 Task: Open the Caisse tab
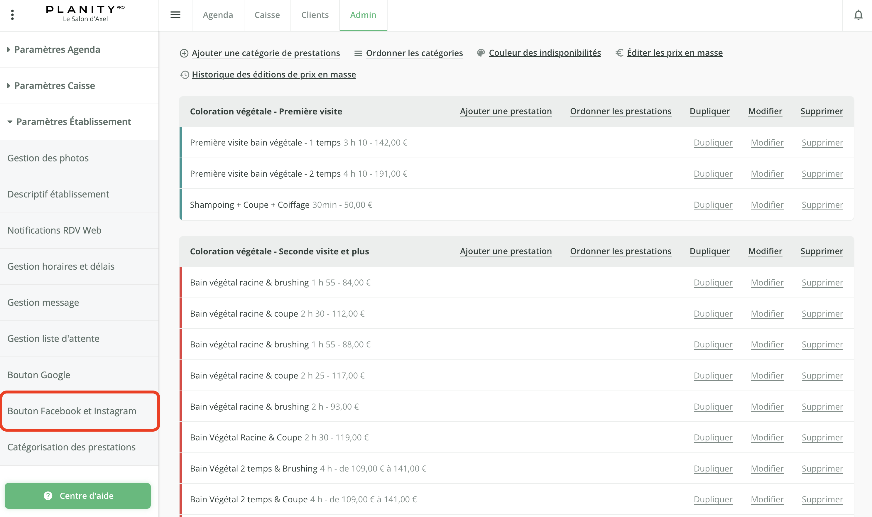coord(267,15)
